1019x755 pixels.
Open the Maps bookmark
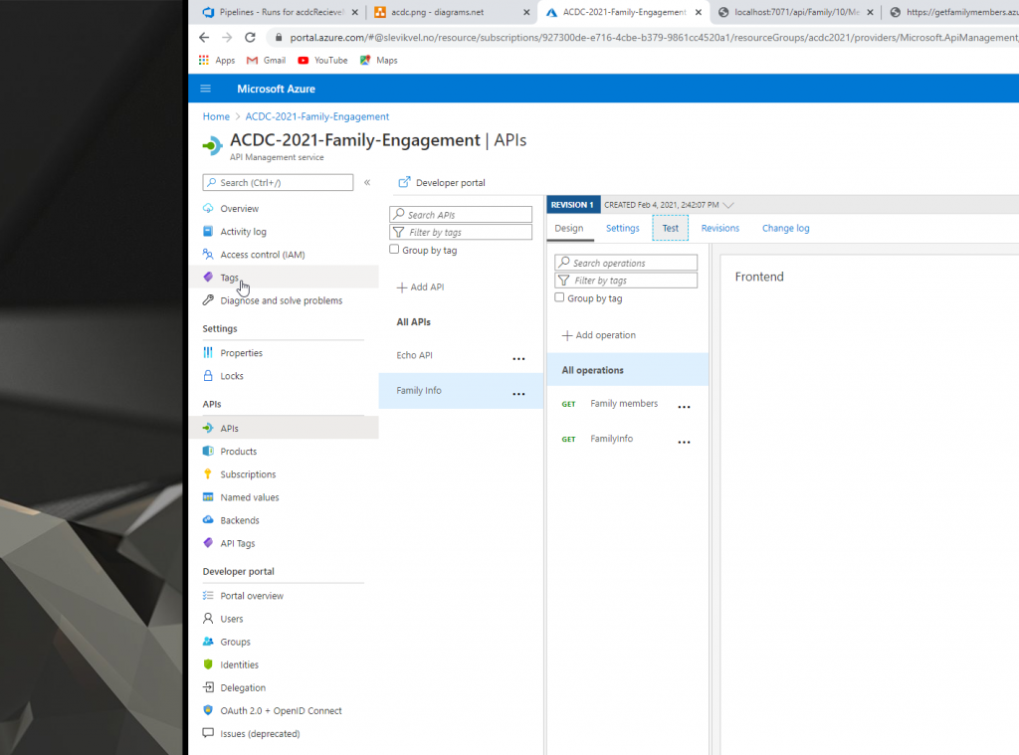click(379, 60)
